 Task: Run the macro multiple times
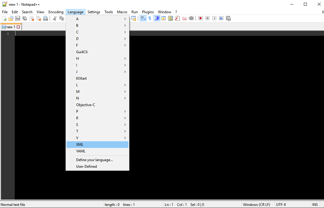(x=221, y=18)
